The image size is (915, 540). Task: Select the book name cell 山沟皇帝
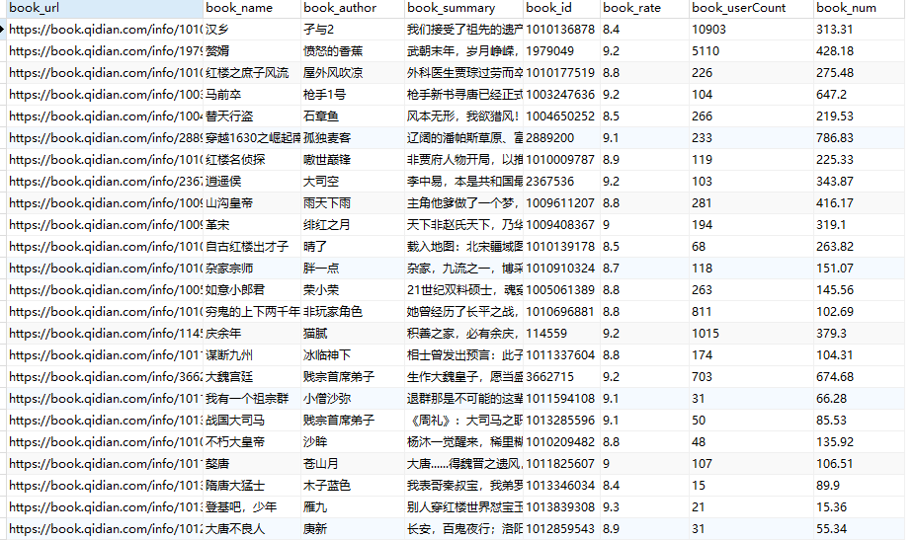click(x=252, y=203)
